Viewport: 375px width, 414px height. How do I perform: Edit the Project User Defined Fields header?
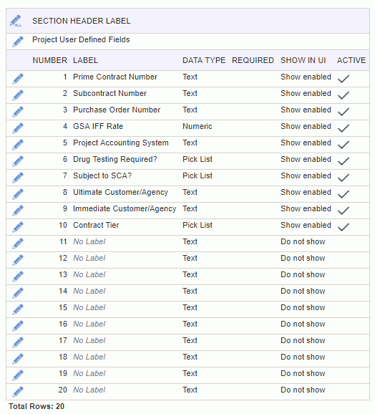[18, 42]
